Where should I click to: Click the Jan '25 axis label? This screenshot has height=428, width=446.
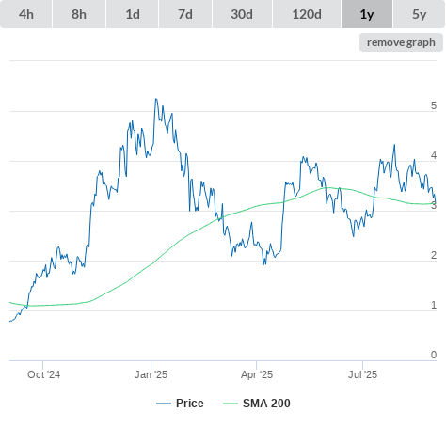click(x=151, y=374)
